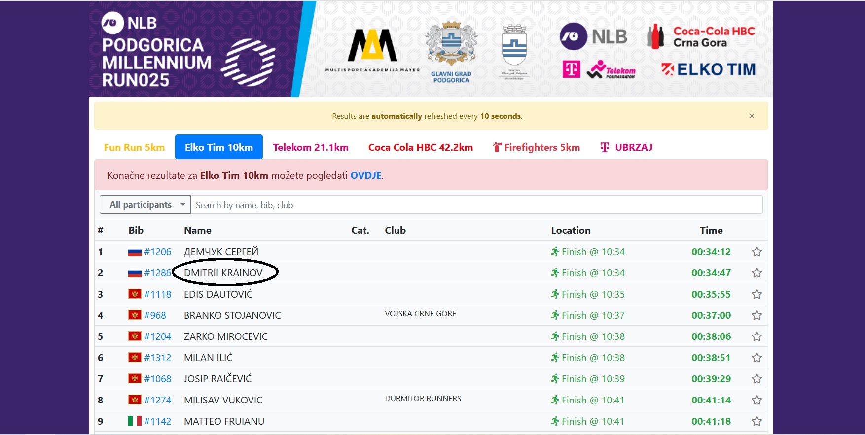Click the ELKO TIM sponsor logo
The width and height of the screenshot is (865, 435).
coord(708,69)
